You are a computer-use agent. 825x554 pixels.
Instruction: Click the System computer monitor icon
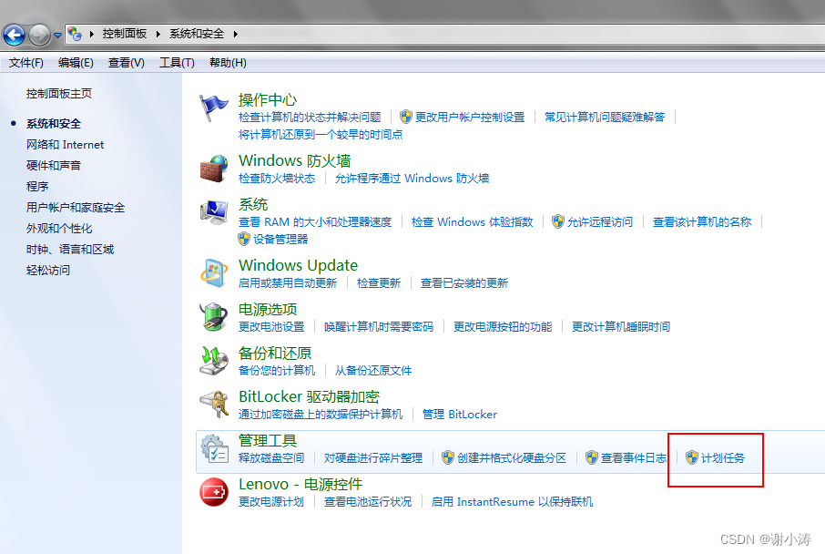tap(214, 212)
